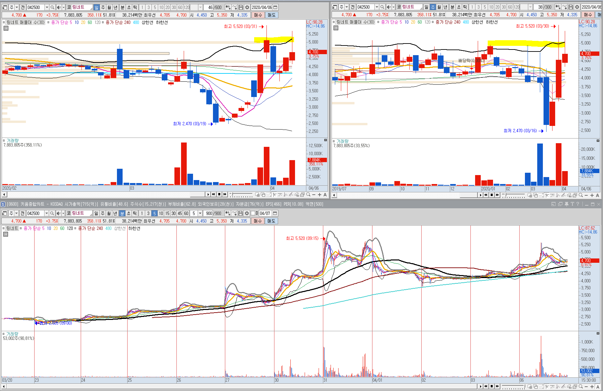This screenshot has height=391, width=603.
Task: Select the 일 (daily) period in top-left chart
Action: [96, 7]
